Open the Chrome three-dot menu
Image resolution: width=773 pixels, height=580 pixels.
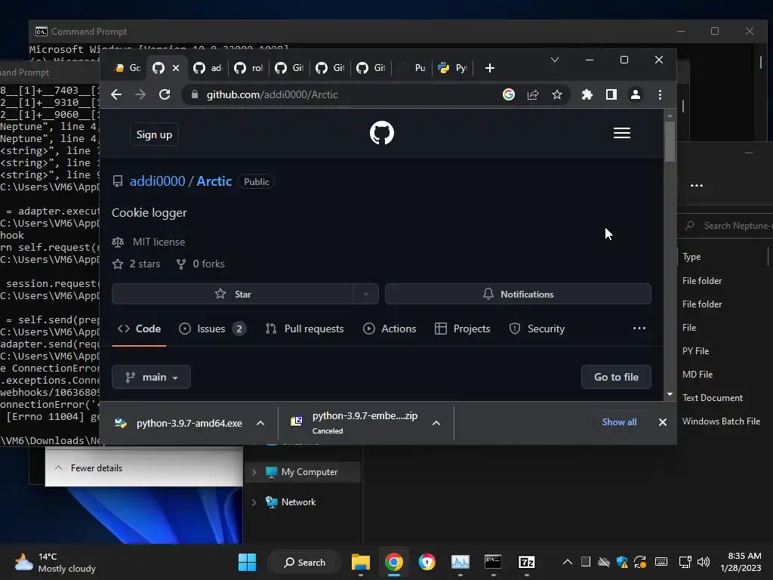(660, 94)
